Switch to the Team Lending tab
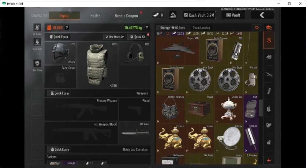 click(201, 28)
